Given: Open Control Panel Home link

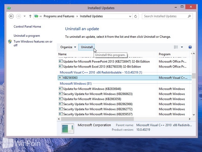Looking at the screenshot, I should (27, 27).
